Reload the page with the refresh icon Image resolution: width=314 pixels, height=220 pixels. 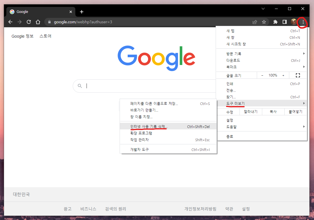(29, 22)
